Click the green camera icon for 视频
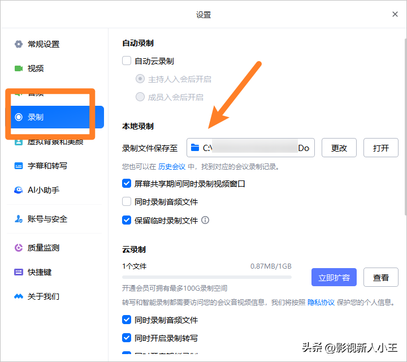 [19, 68]
